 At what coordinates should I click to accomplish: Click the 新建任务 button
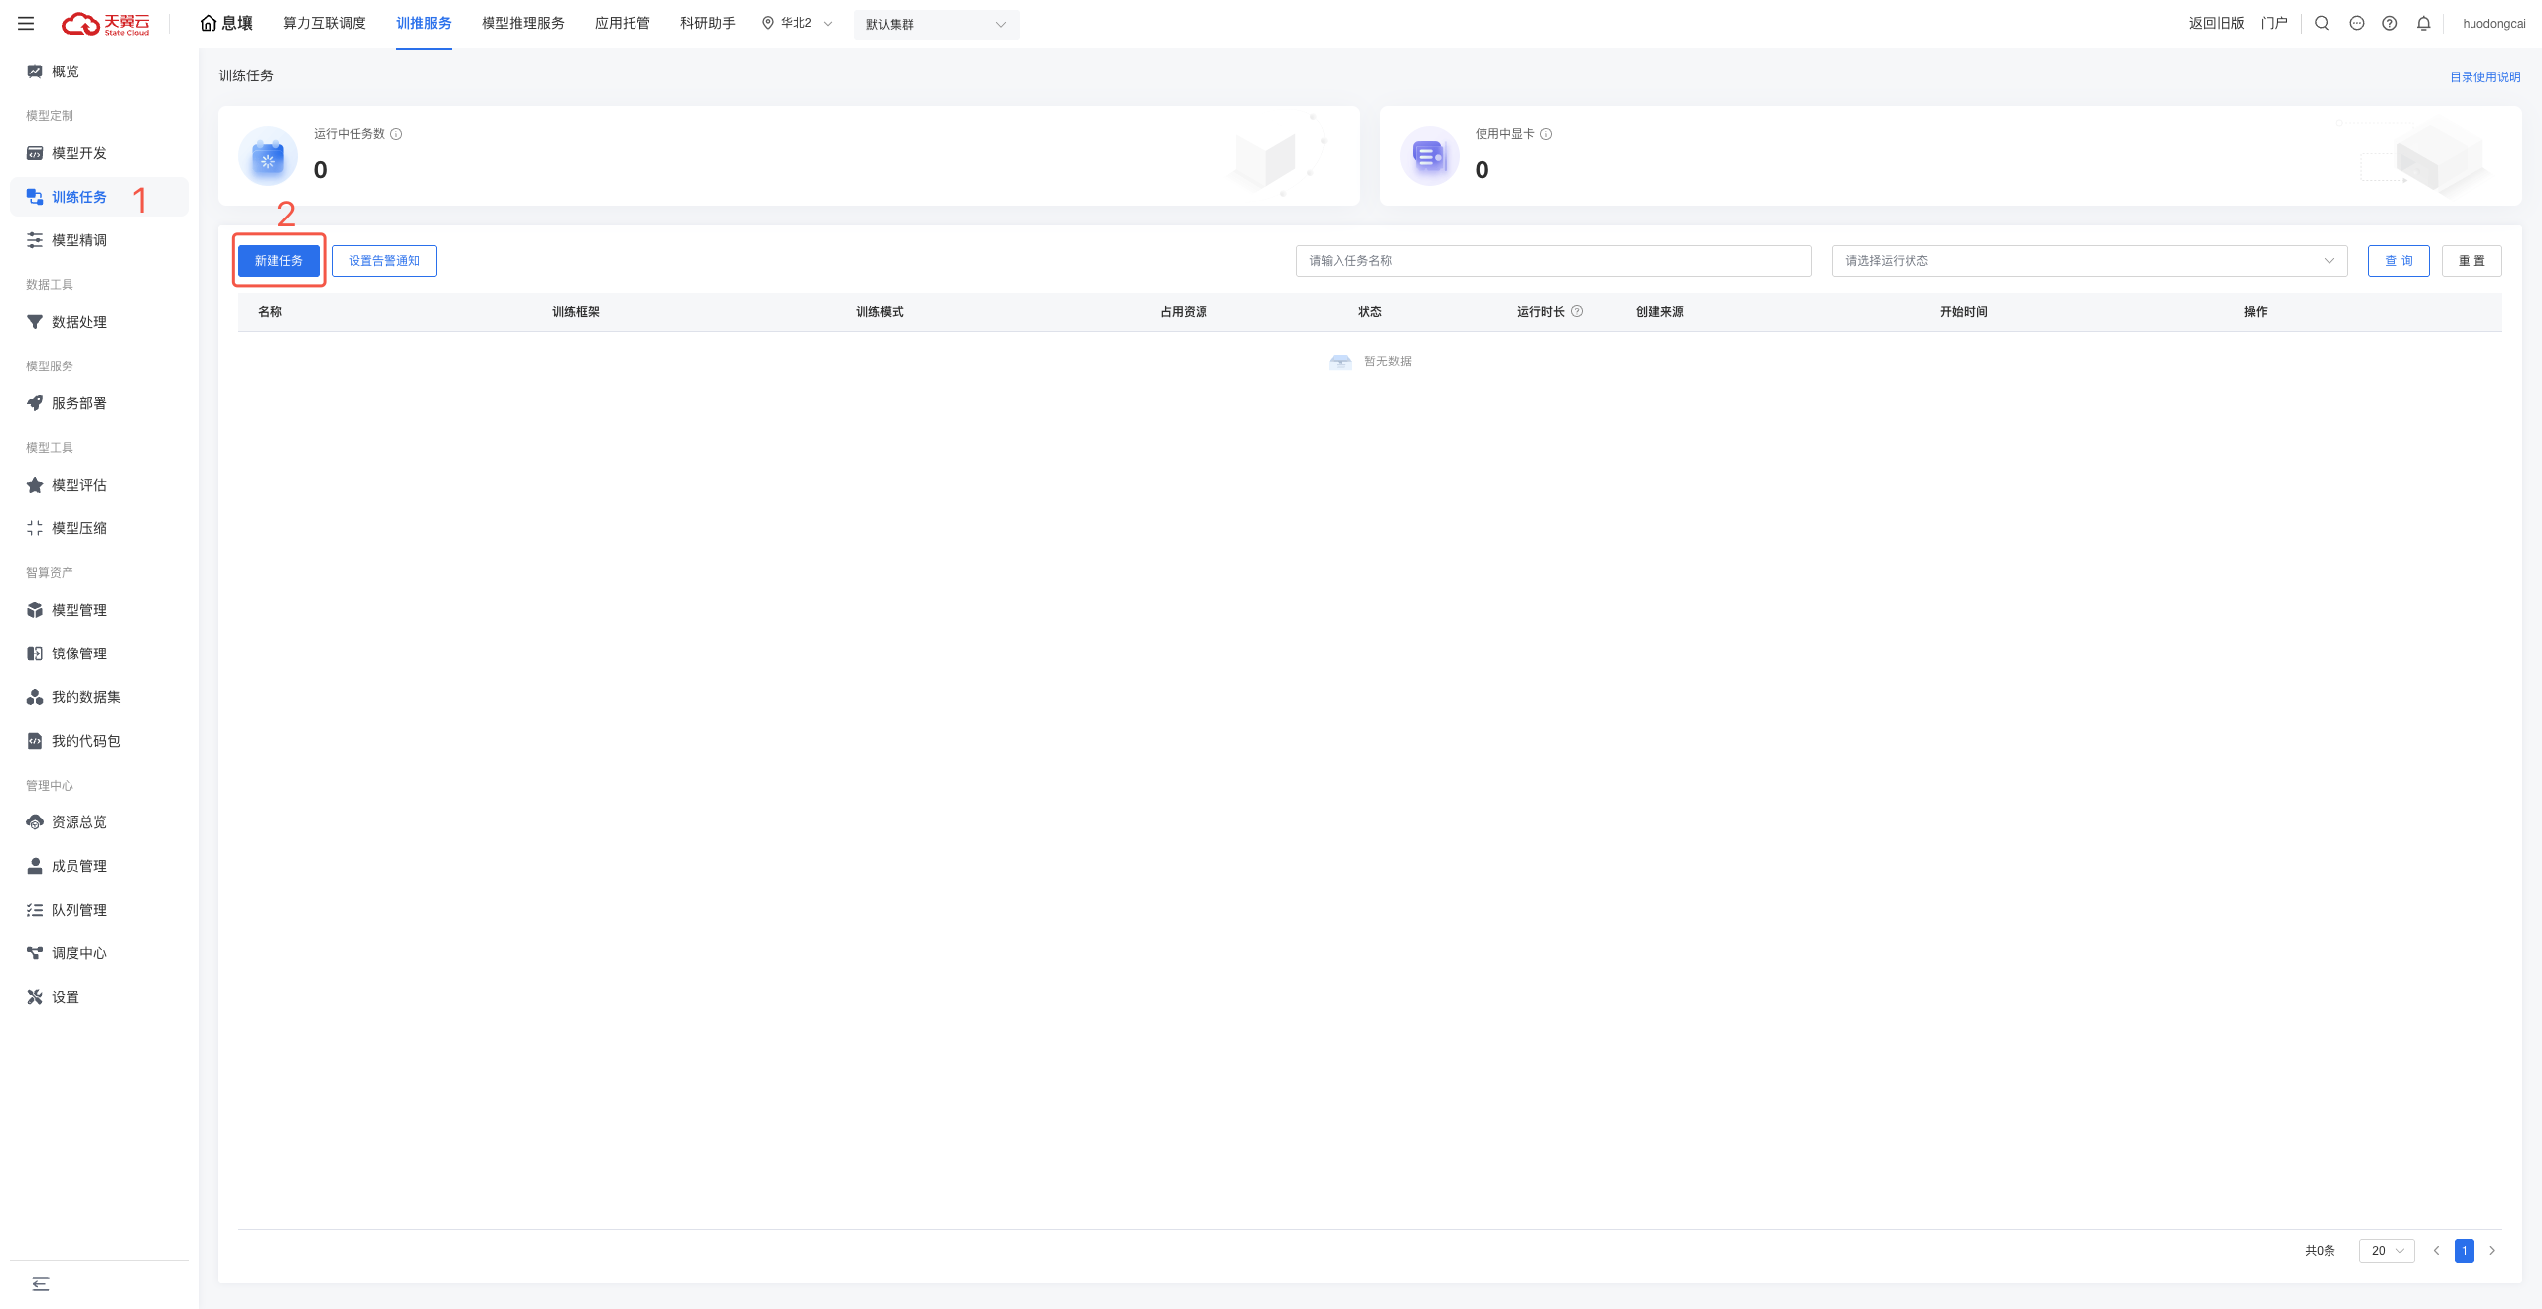[x=279, y=261]
